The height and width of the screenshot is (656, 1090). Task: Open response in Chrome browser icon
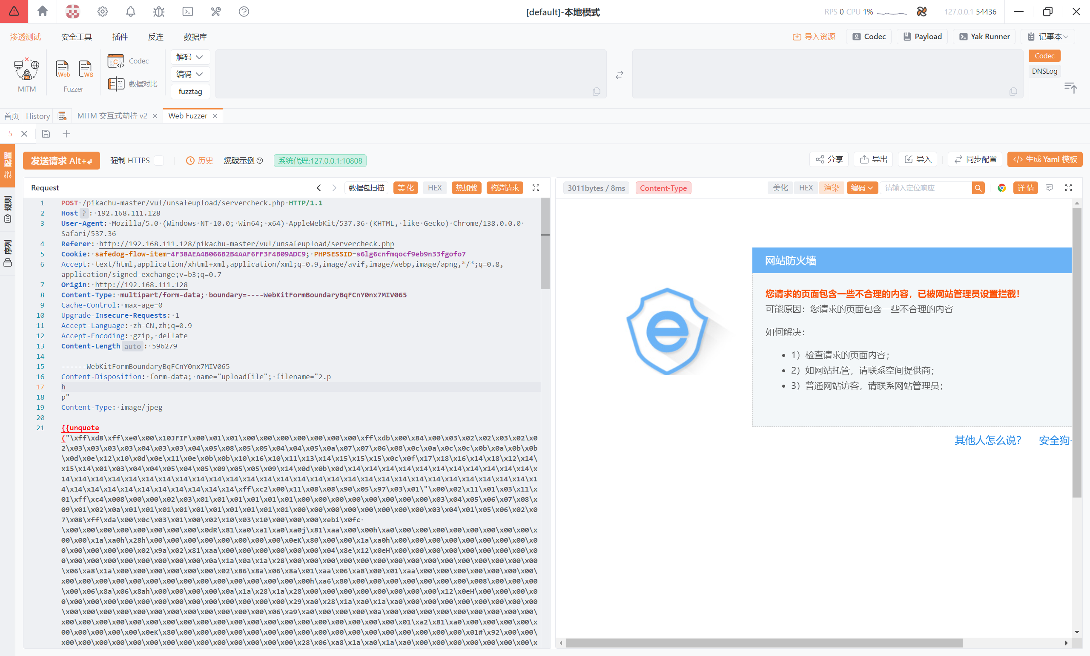pos(1001,188)
